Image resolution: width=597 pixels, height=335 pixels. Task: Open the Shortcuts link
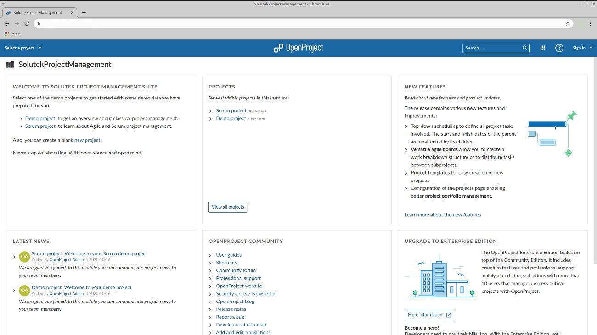226,263
